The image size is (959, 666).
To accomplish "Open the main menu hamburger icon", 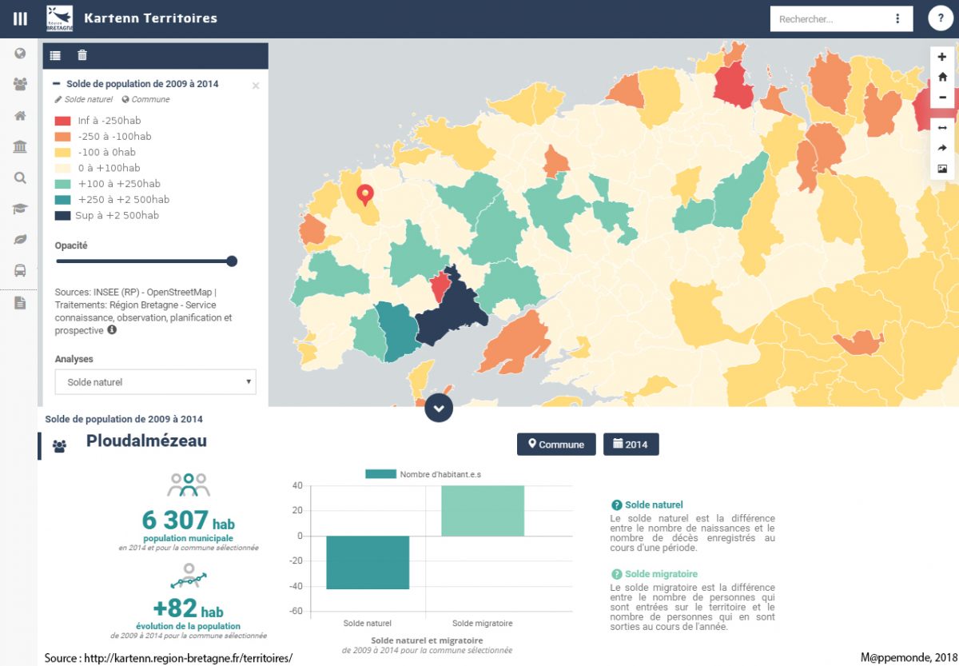I will (x=20, y=18).
